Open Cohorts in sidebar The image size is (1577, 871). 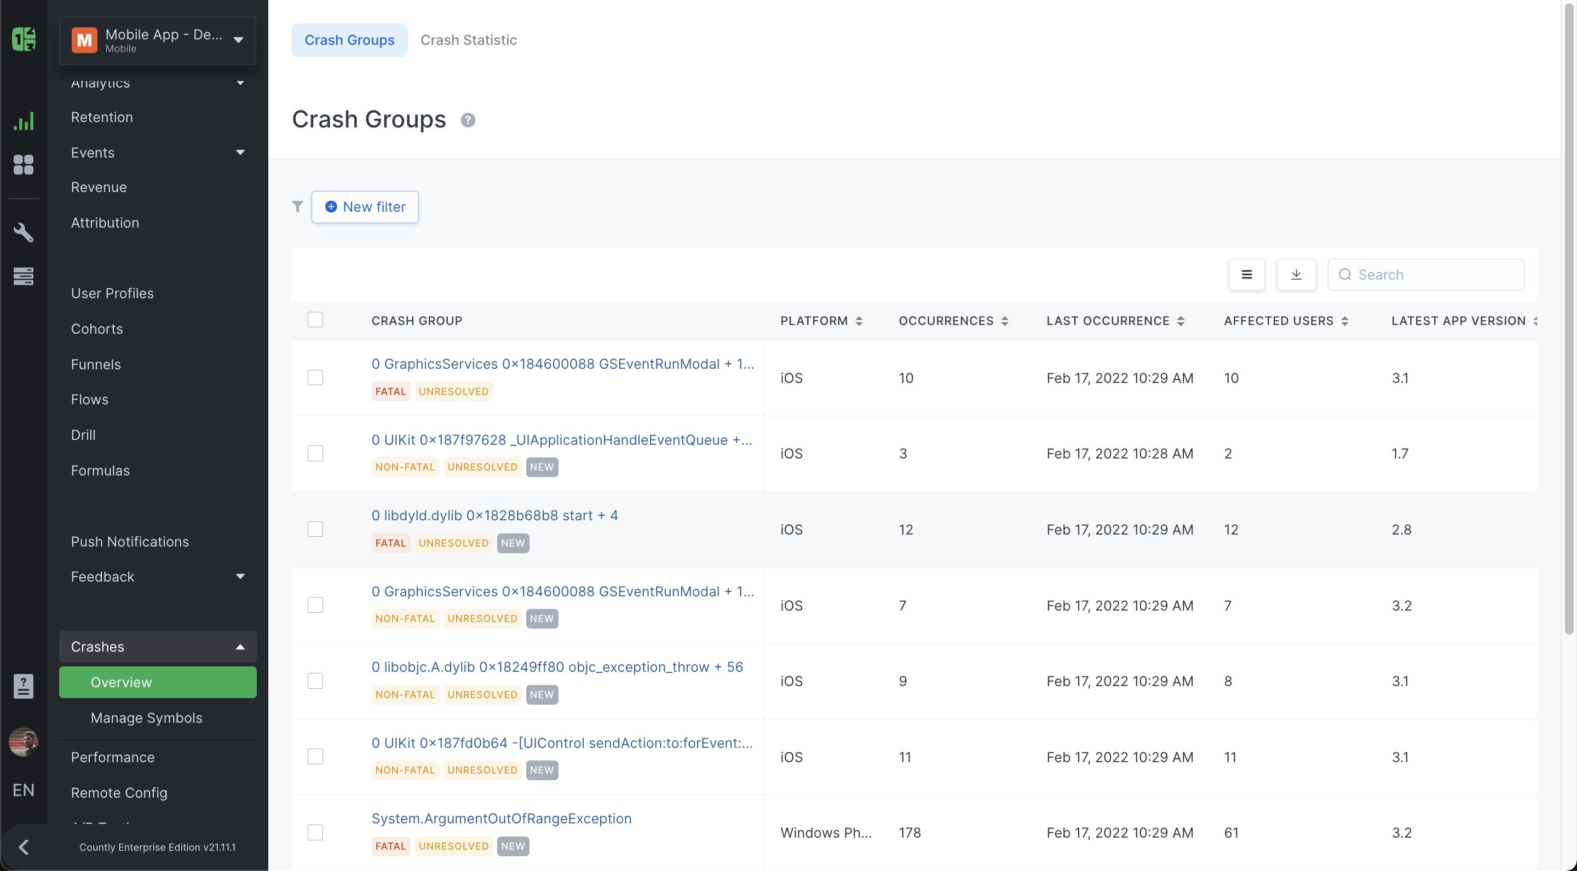[97, 329]
